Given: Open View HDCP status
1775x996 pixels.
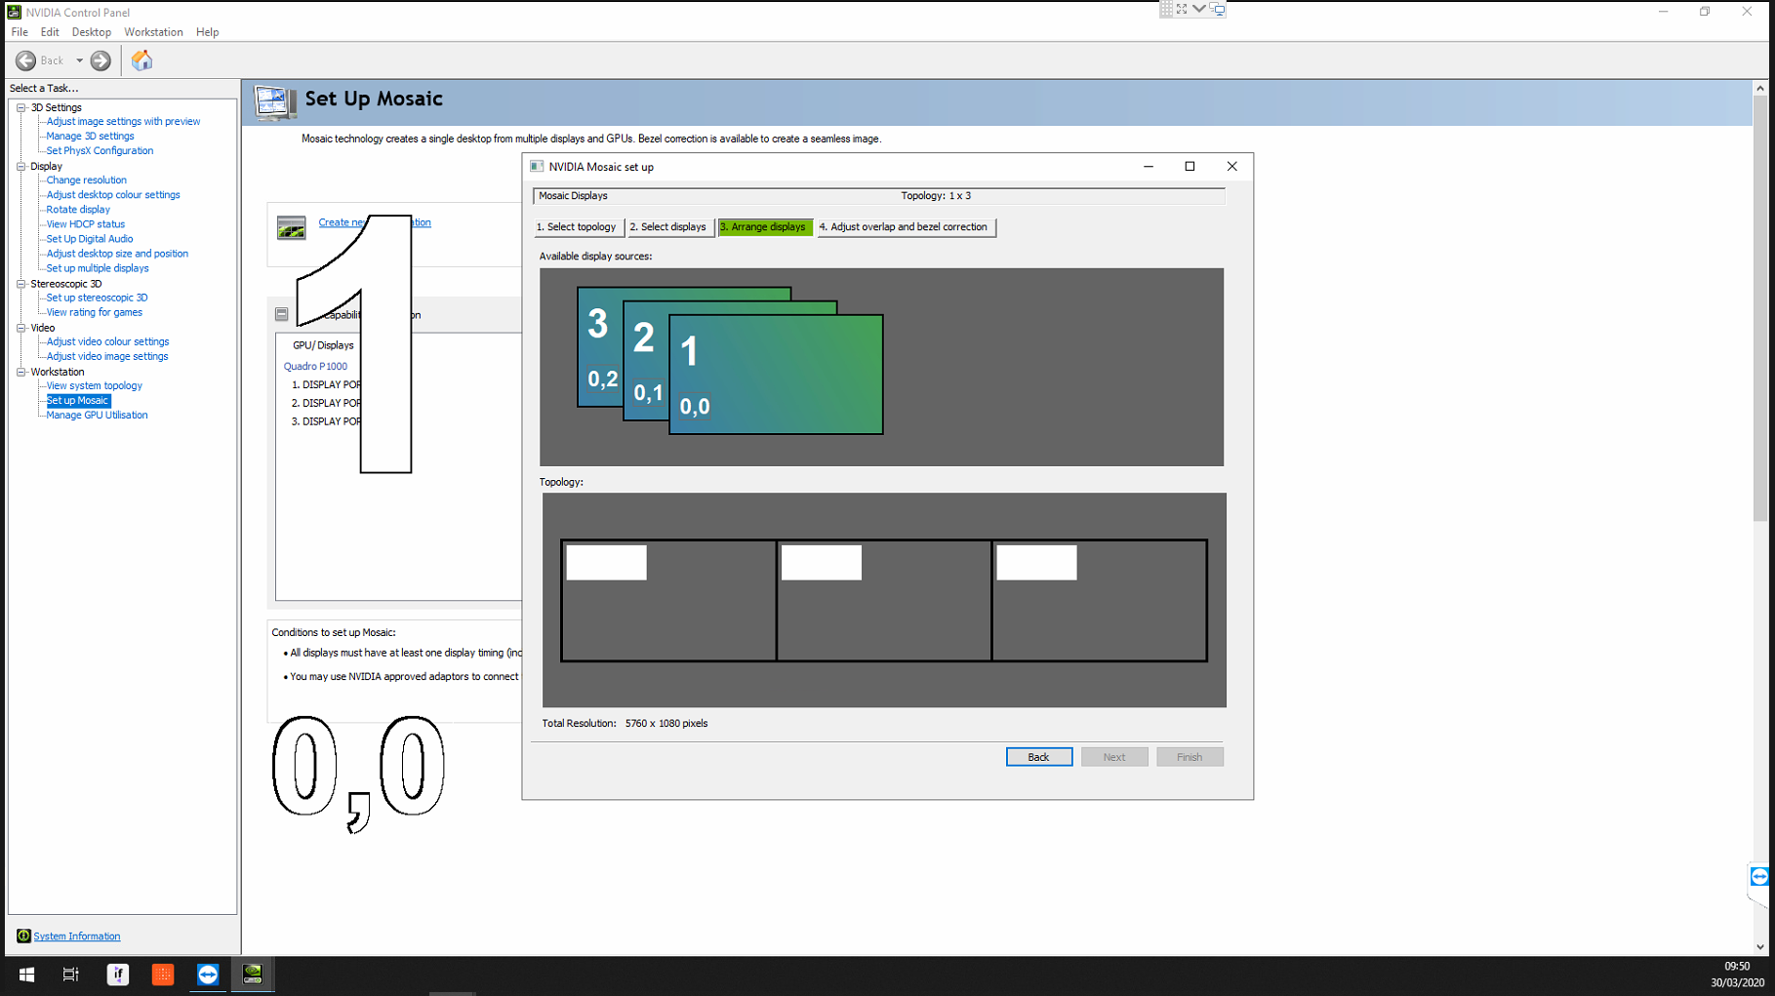Looking at the screenshot, I should tap(85, 224).
